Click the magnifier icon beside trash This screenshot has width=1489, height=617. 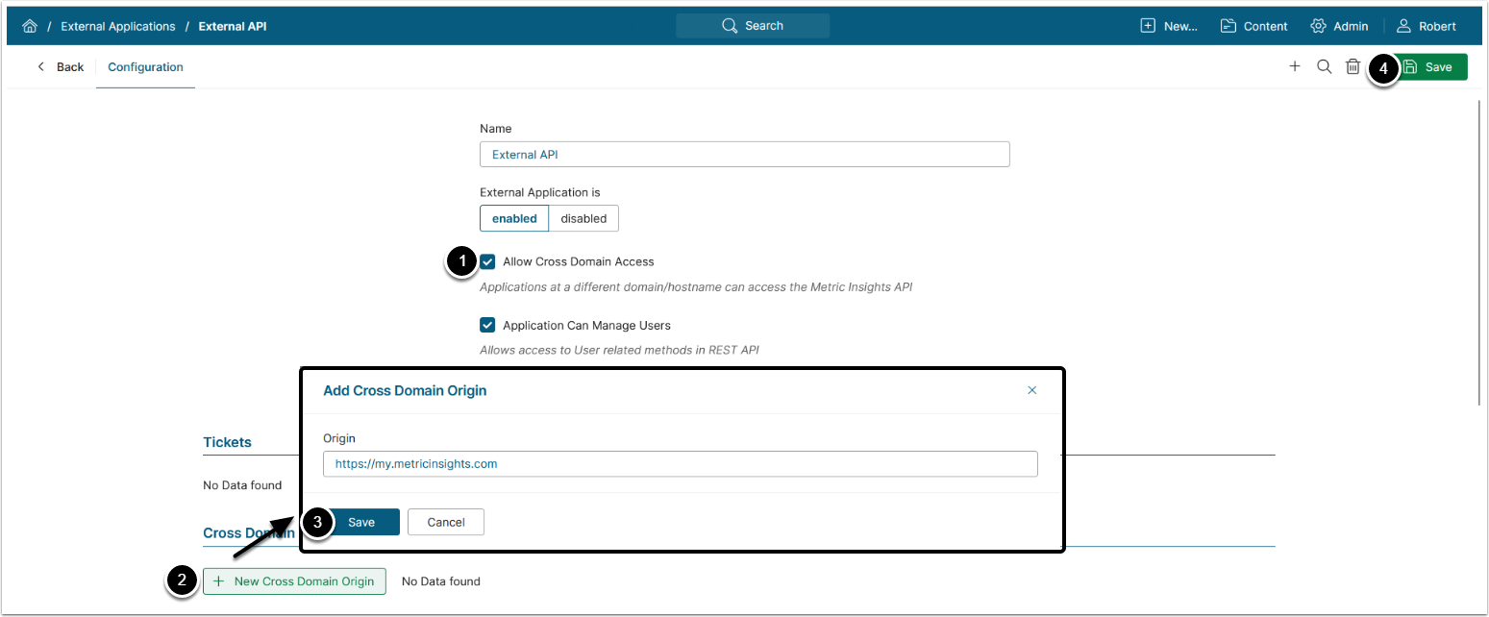point(1324,66)
